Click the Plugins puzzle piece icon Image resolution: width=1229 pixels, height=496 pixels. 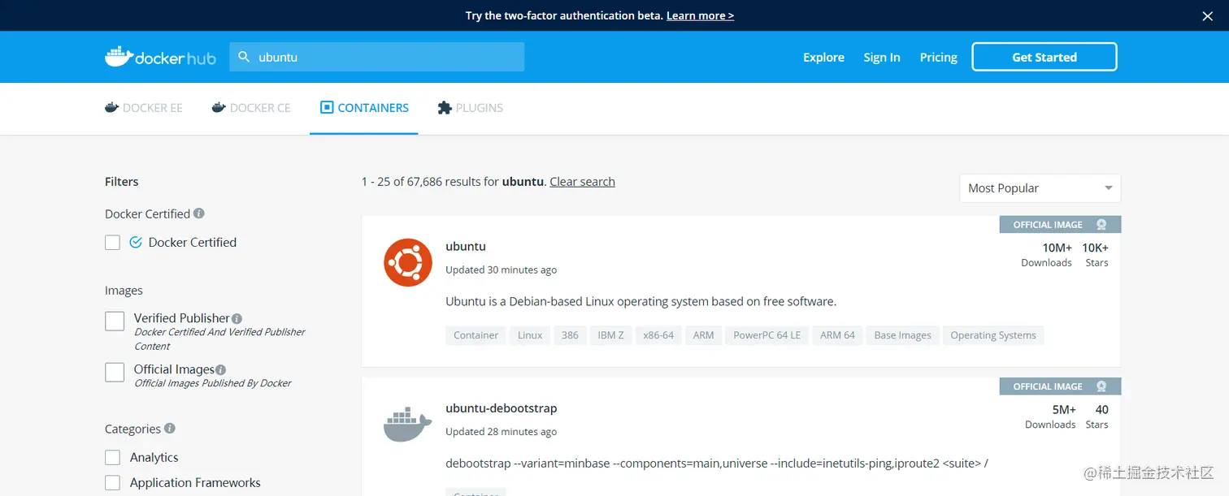coord(445,107)
